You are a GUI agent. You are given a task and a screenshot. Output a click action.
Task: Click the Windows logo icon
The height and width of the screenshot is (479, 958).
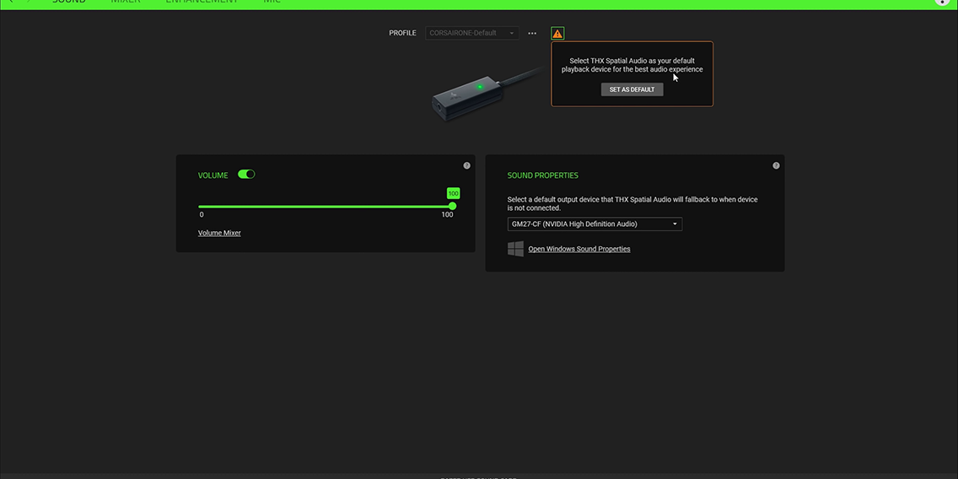[515, 249]
